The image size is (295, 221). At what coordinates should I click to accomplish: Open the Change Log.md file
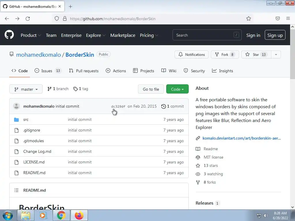pyautogui.click(x=37, y=151)
